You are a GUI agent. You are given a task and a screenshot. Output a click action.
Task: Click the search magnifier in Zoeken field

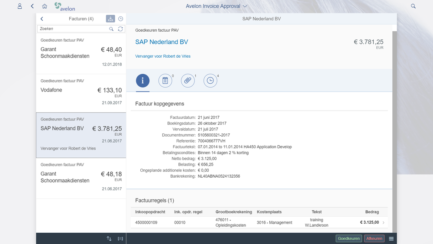point(111,29)
